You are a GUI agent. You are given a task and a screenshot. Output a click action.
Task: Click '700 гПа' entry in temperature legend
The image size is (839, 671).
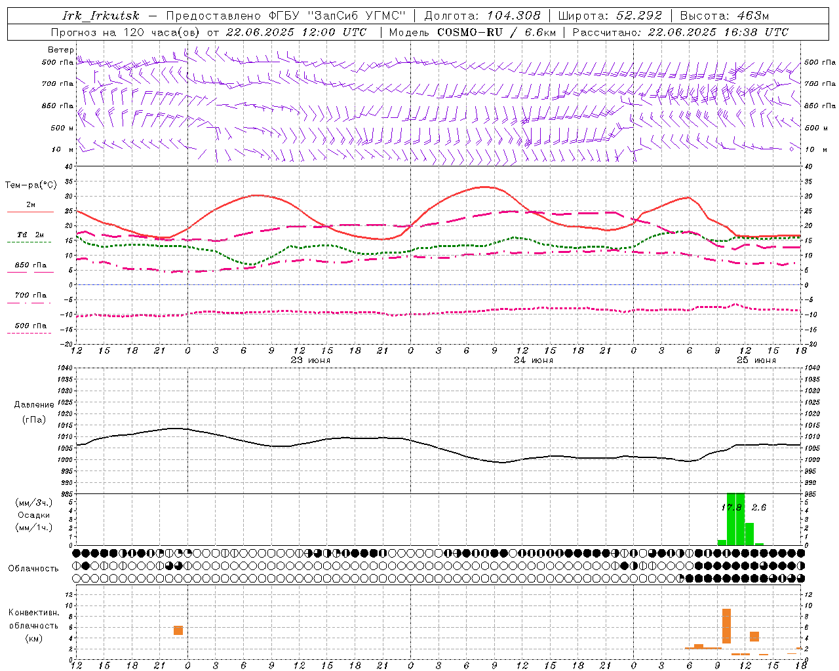coord(31,296)
